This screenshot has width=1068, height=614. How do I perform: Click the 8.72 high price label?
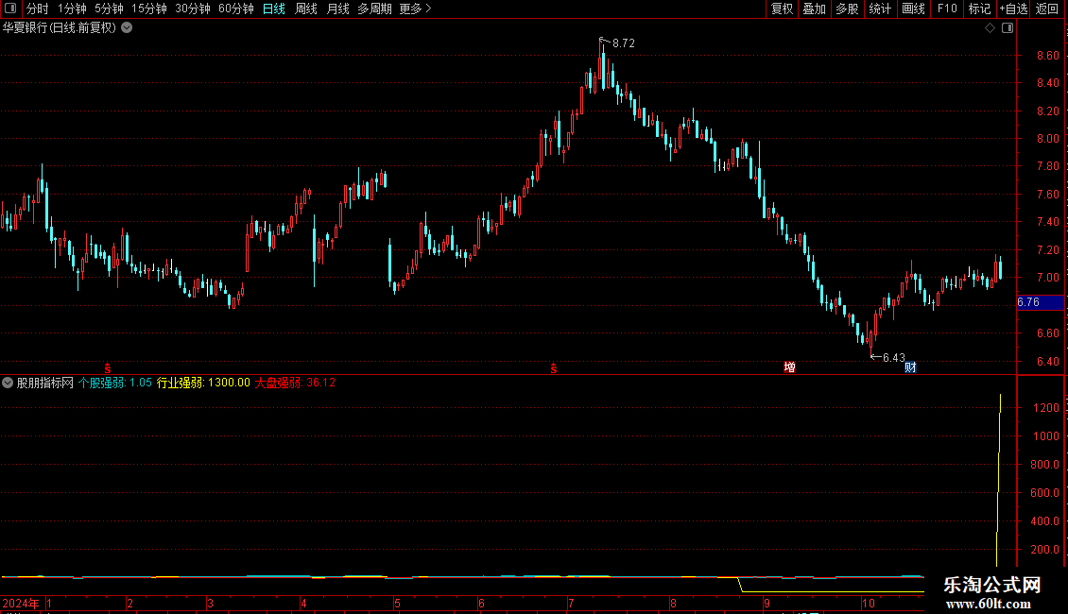tap(623, 43)
